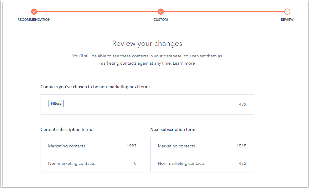Click the 472 count in the Filters row
This screenshot has height=188, width=309.
point(243,104)
